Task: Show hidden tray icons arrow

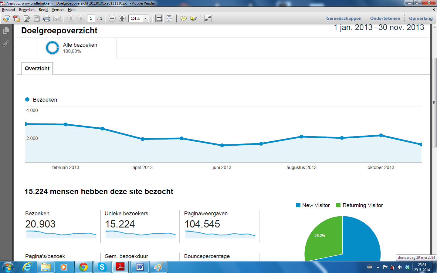Action: pyautogui.click(x=378, y=267)
